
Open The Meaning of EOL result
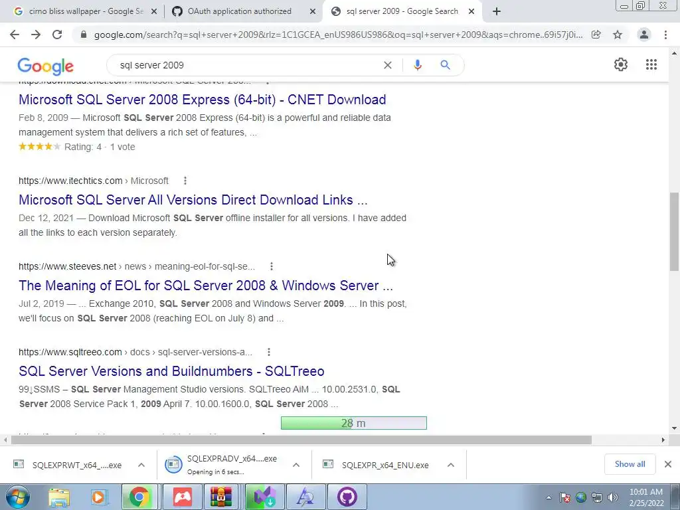point(206,286)
